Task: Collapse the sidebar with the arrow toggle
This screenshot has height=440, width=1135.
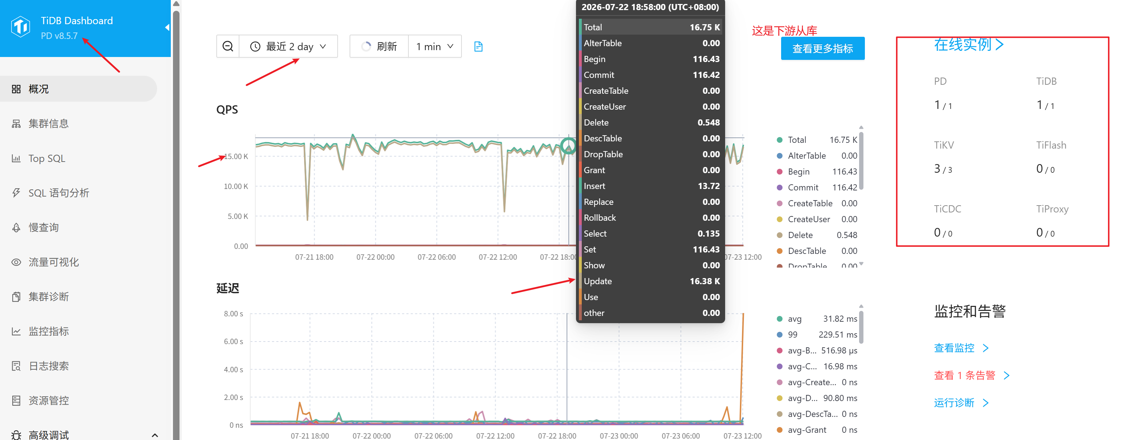Action: (x=167, y=27)
